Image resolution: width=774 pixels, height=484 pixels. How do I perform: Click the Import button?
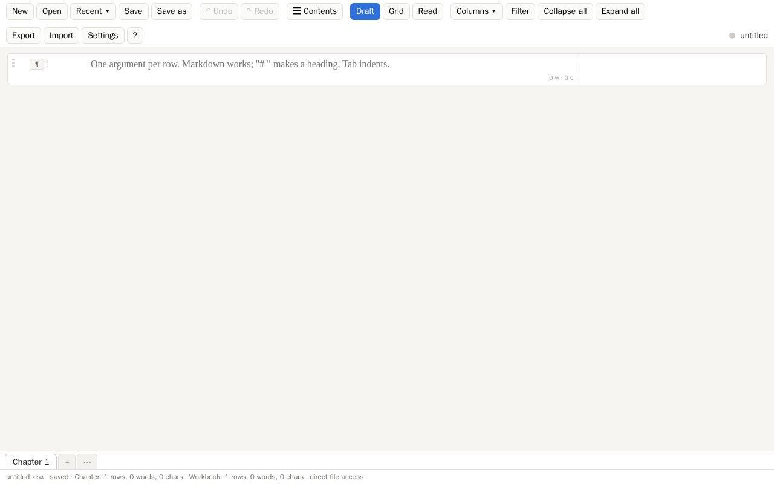coord(61,35)
